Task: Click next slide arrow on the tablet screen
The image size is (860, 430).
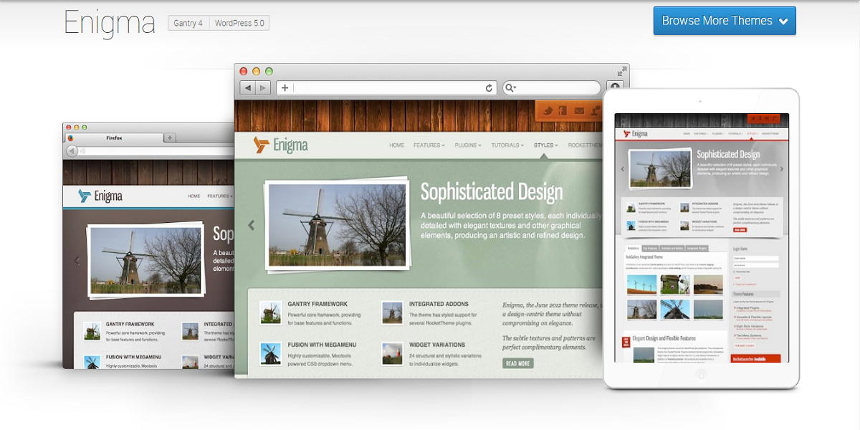Action: 781,169
